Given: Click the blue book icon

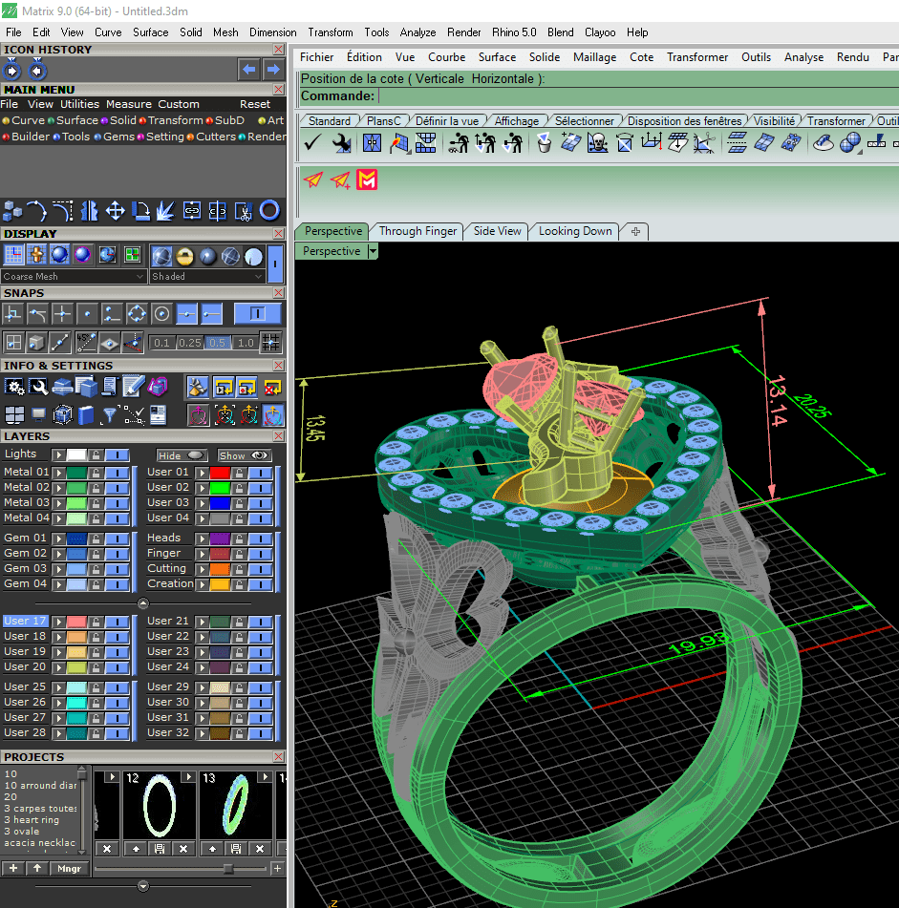Looking at the screenshot, I should tap(86, 414).
